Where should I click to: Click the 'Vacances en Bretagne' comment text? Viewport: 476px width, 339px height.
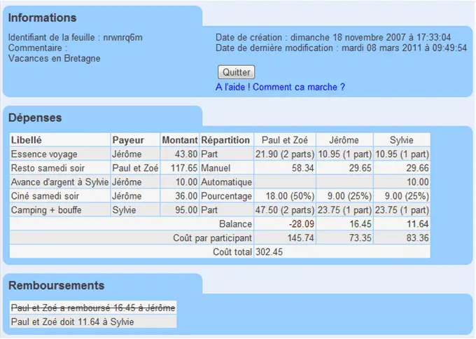(54, 58)
